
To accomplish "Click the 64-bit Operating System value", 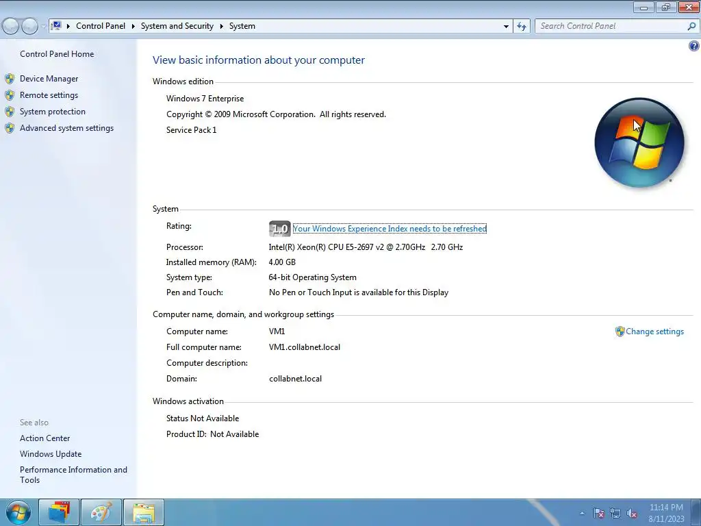I will coord(312,277).
